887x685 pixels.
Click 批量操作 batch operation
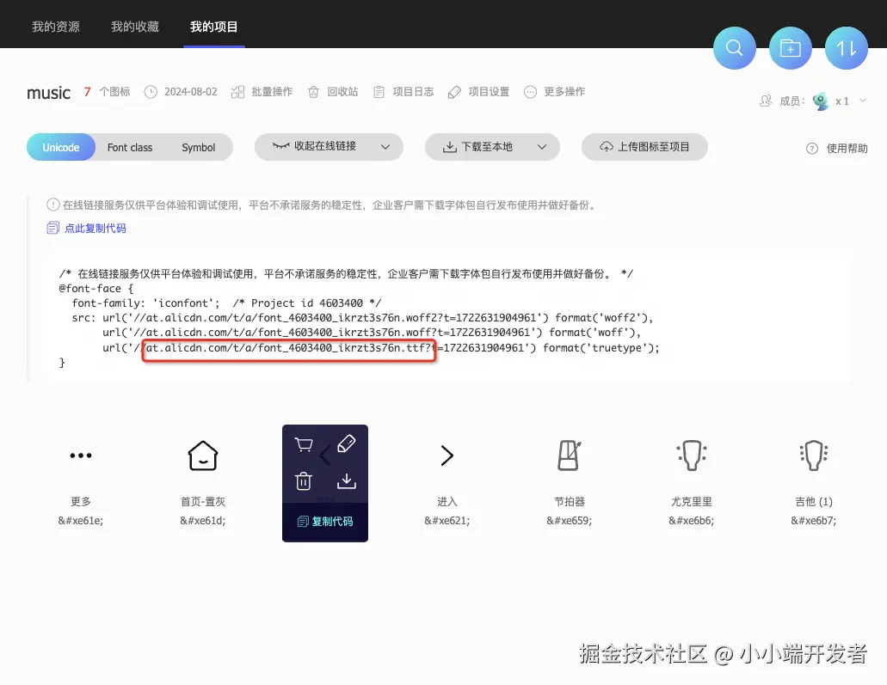(272, 92)
